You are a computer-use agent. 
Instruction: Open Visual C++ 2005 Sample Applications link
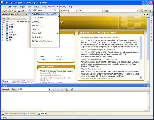click(98, 49)
